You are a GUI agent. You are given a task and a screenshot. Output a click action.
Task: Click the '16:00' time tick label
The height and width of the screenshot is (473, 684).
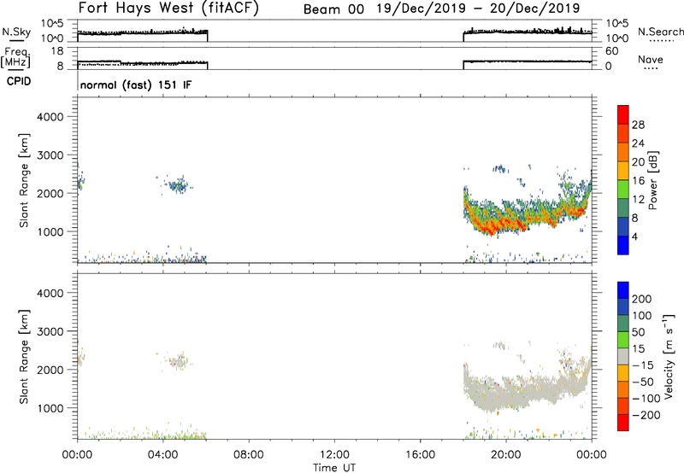point(420,455)
